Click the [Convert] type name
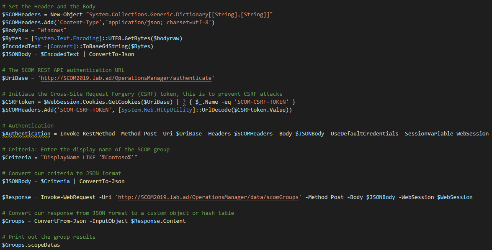 tap(62, 46)
